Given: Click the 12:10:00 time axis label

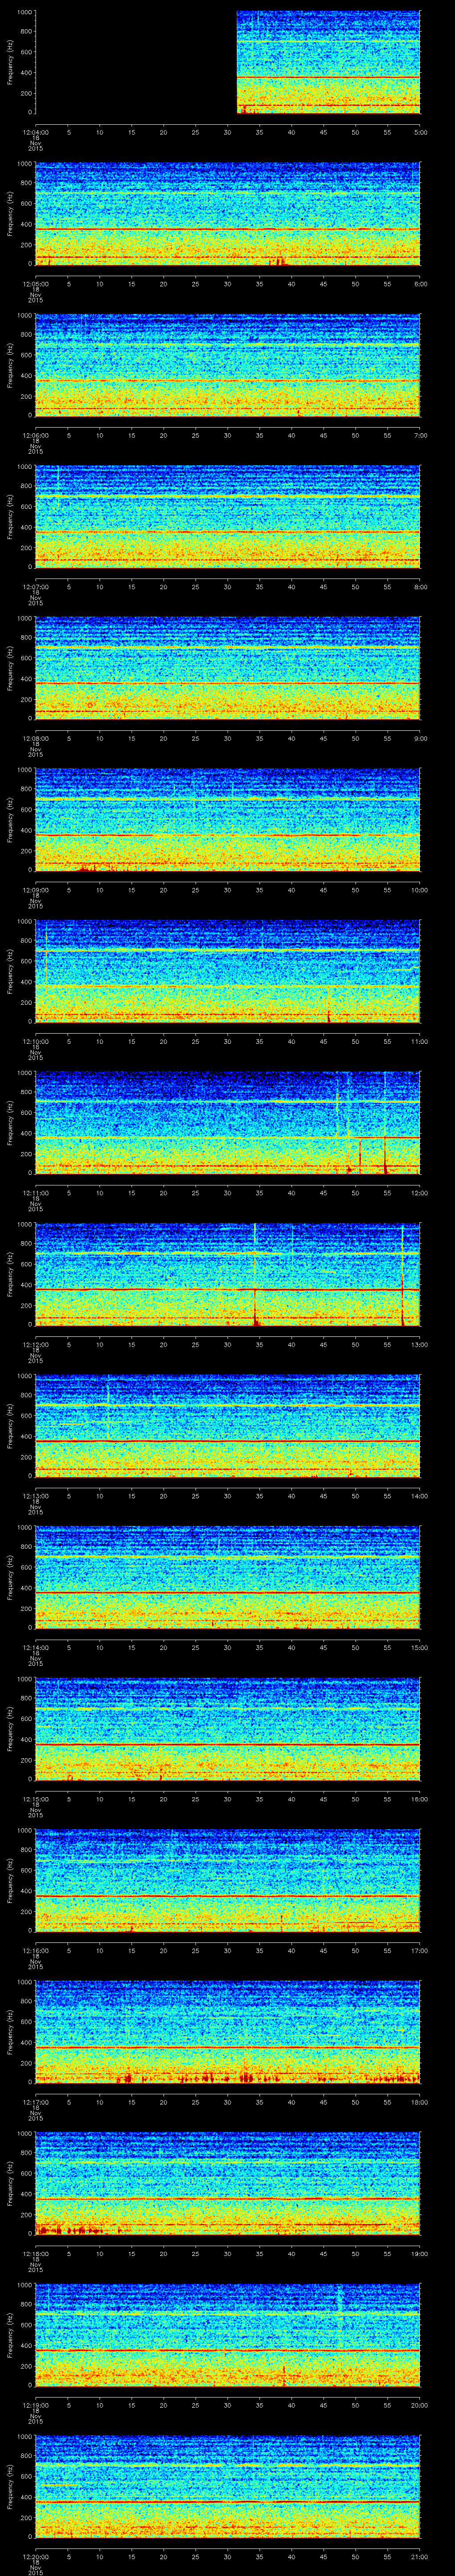Looking at the screenshot, I should point(35,1041).
